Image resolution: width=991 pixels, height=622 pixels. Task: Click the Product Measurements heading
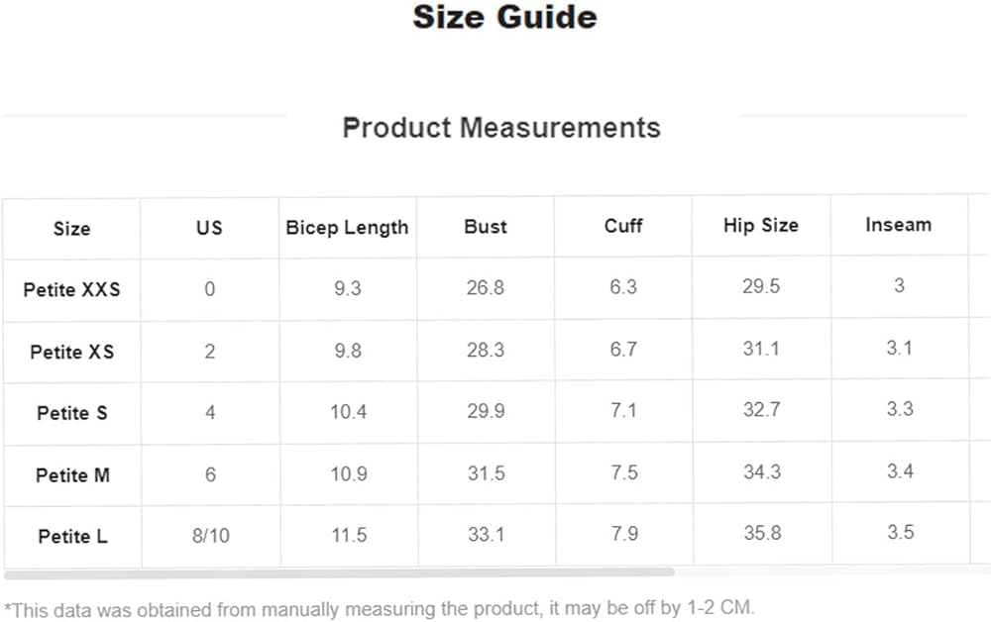(x=500, y=128)
